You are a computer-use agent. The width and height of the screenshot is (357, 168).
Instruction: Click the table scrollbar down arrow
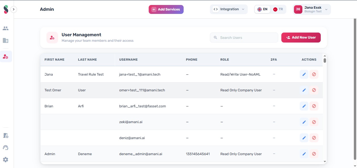tap(325, 161)
